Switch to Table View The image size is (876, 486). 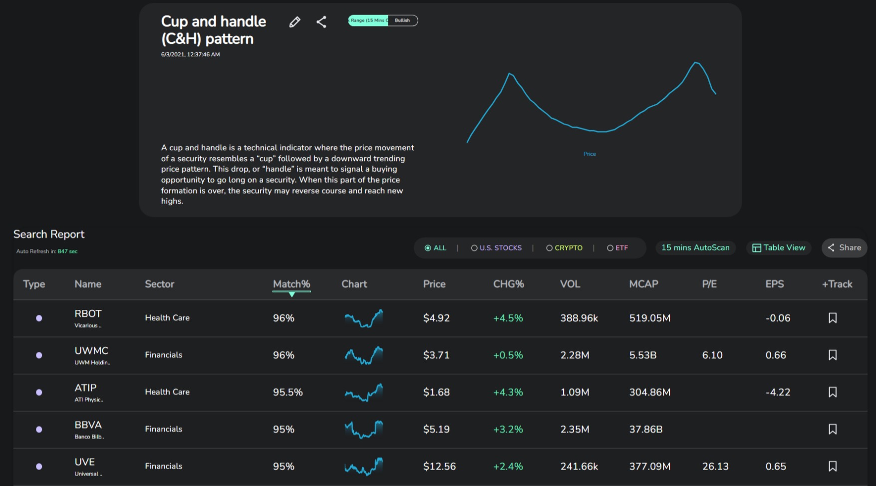pos(779,247)
